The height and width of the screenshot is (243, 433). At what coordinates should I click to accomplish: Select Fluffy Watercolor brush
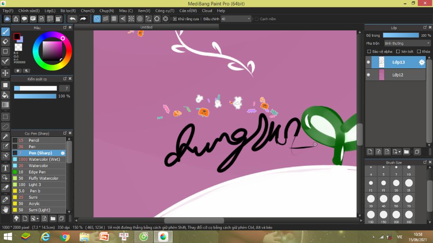click(x=39, y=178)
